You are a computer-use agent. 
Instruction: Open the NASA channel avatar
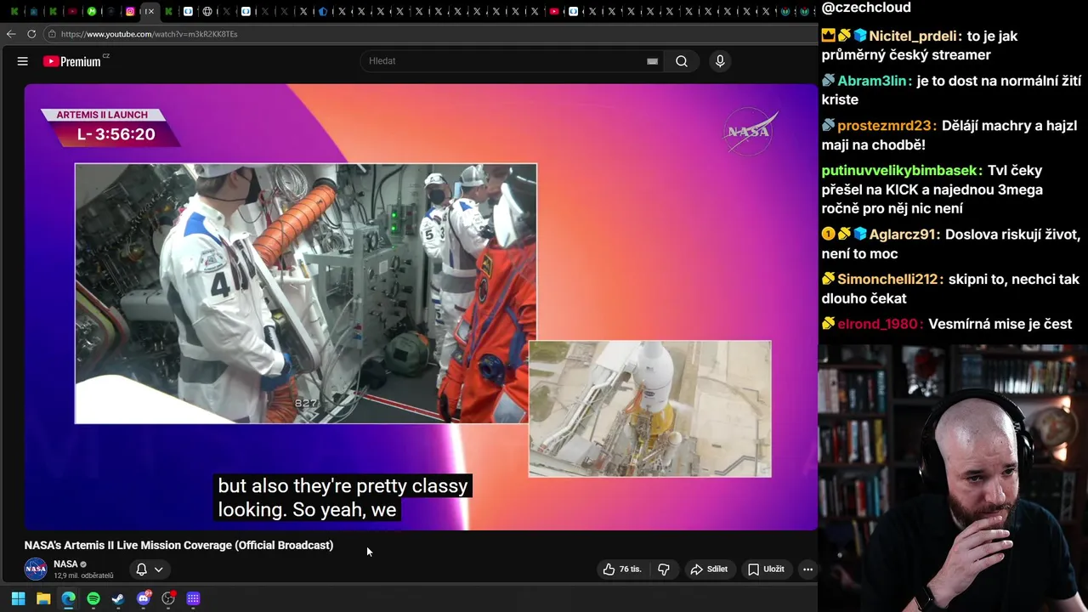pos(36,569)
